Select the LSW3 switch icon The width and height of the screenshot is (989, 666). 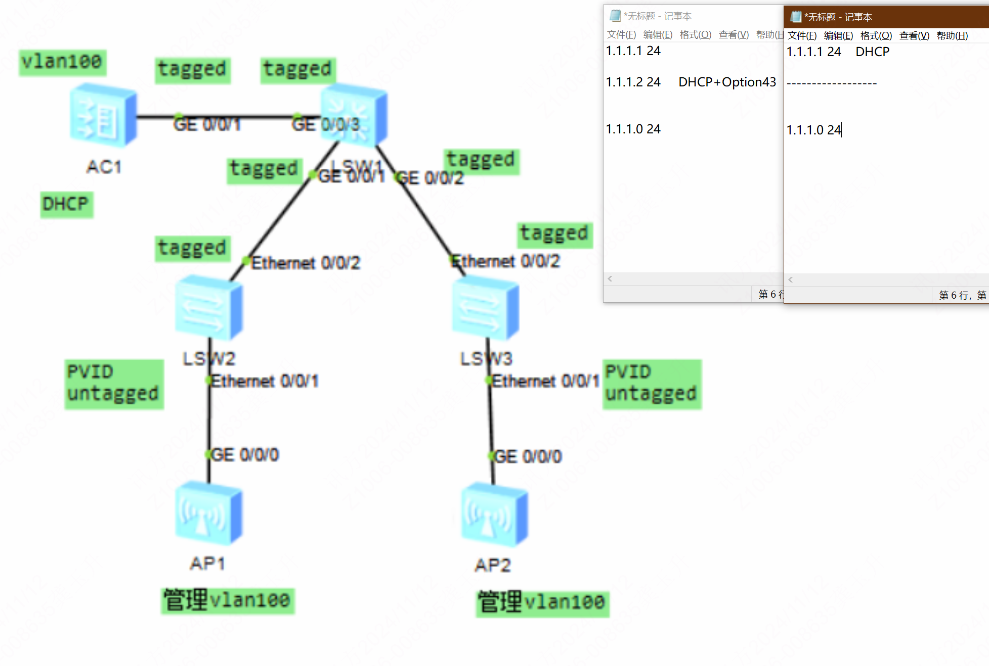click(x=486, y=307)
